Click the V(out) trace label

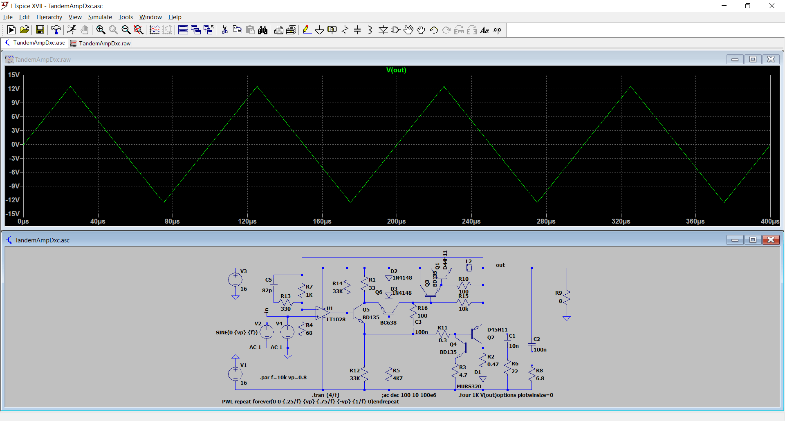(396, 70)
